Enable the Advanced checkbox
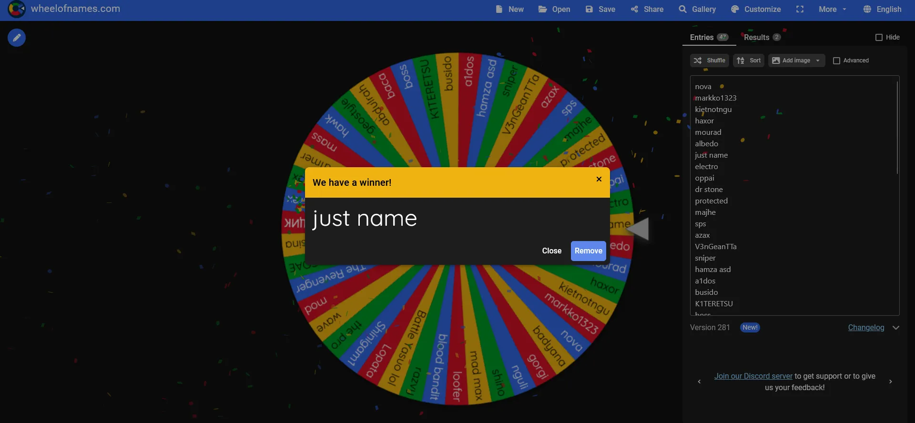Screen dimensions: 915x423 [836, 60]
